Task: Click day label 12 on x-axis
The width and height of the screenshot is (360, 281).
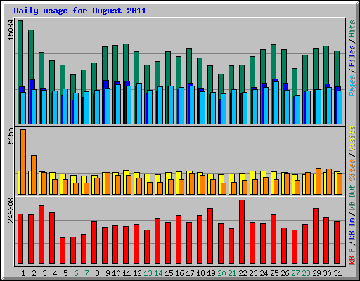Action: pos(137,273)
